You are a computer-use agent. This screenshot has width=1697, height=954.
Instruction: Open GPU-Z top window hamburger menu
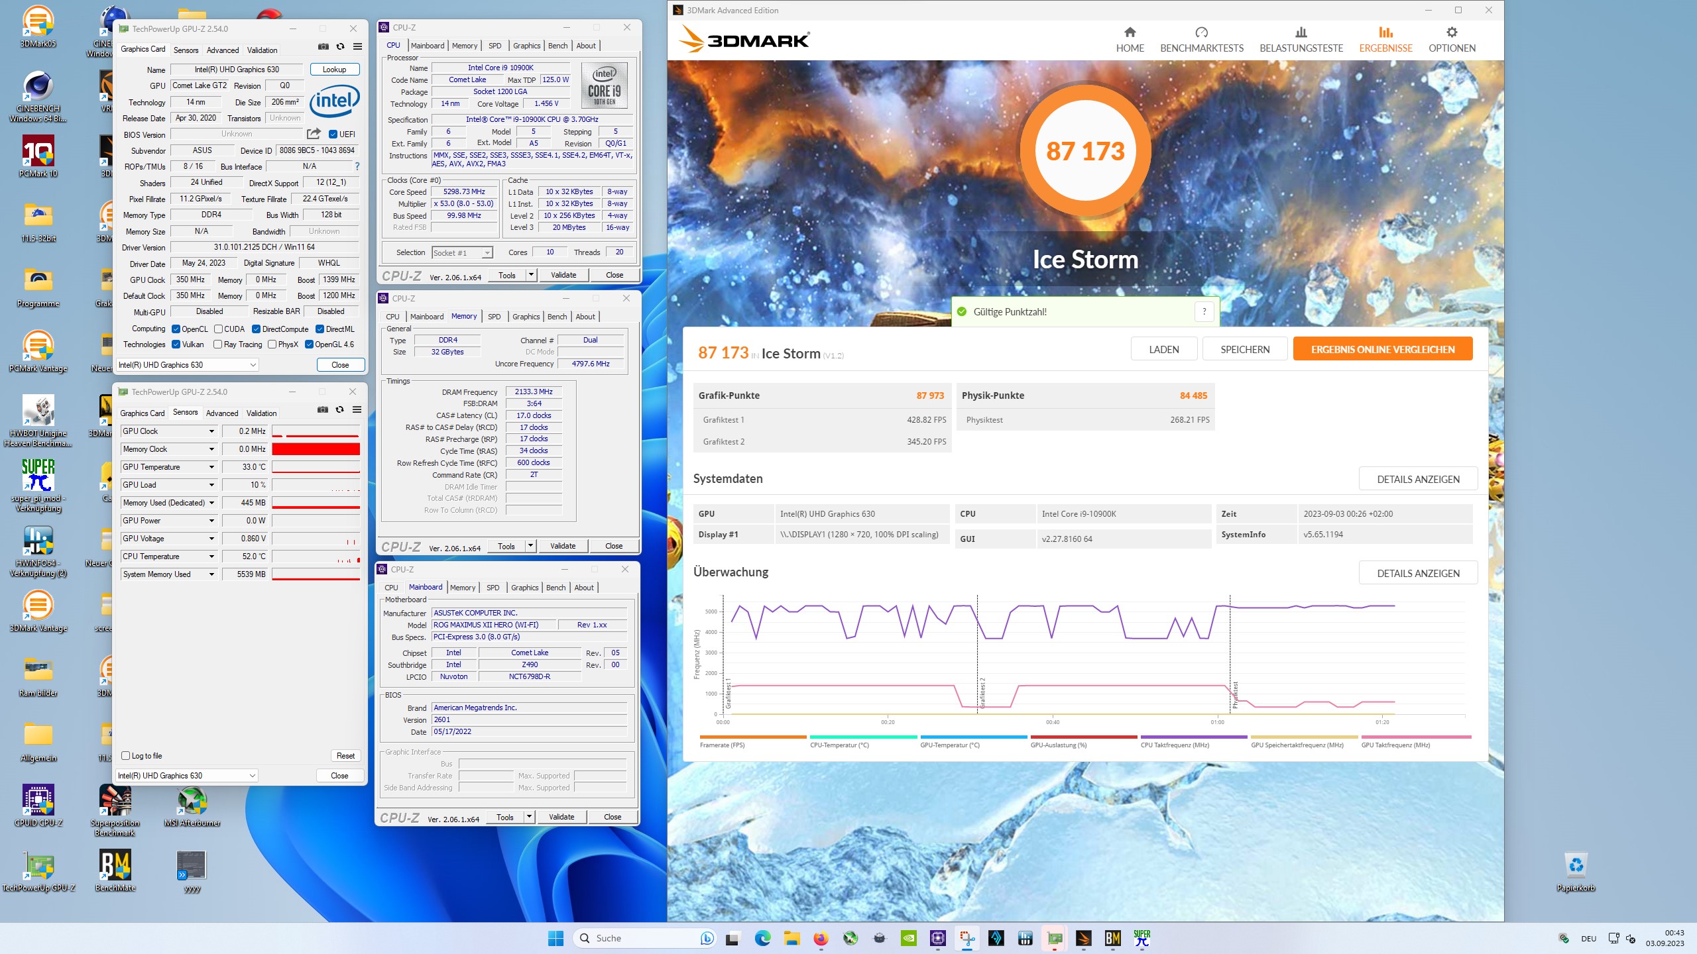[357, 46]
